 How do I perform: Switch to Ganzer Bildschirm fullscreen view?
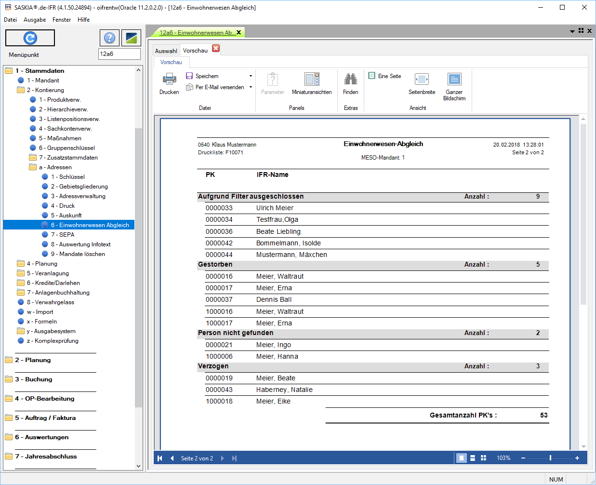(x=454, y=80)
